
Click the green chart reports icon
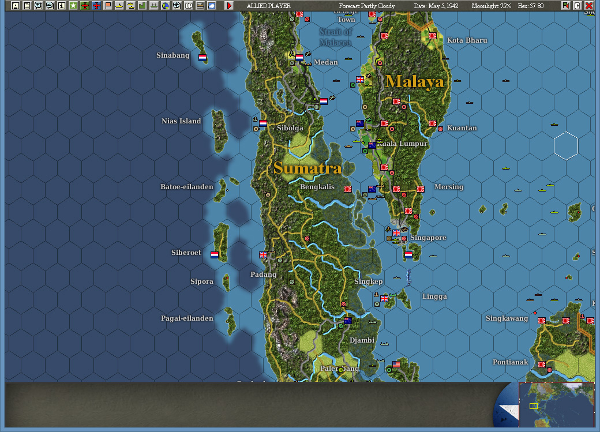(142, 5)
